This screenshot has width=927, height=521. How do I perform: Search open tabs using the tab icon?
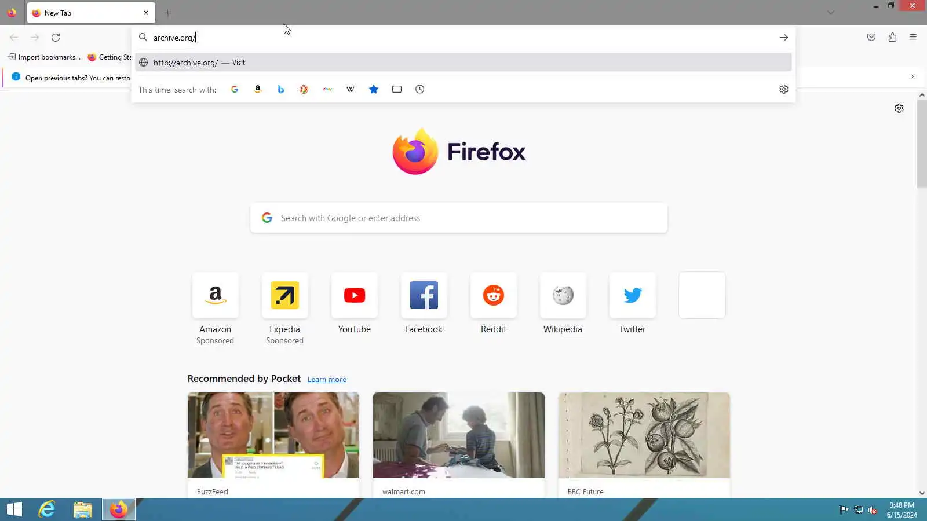pos(397,89)
